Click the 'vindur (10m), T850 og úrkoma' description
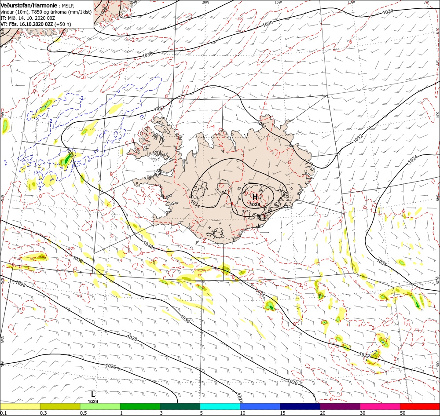This screenshot has height=416, width=440. pyautogui.click(x=46, y=12)
